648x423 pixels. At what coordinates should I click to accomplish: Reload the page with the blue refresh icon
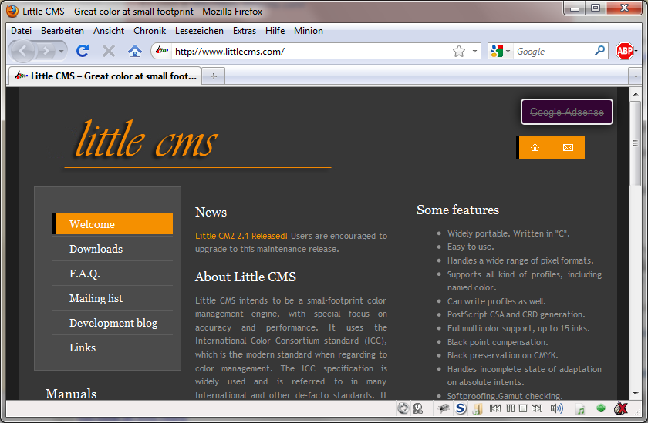pos(83,51)
